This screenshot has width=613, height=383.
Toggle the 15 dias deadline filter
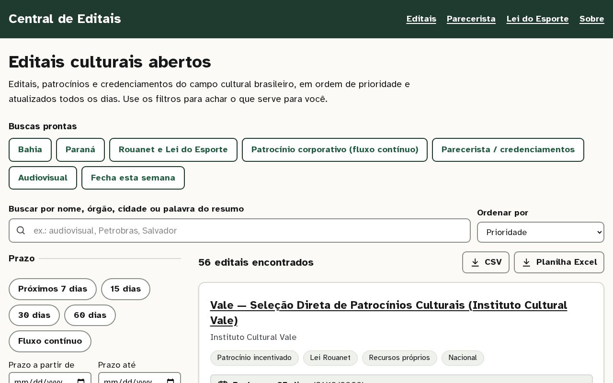125,289
